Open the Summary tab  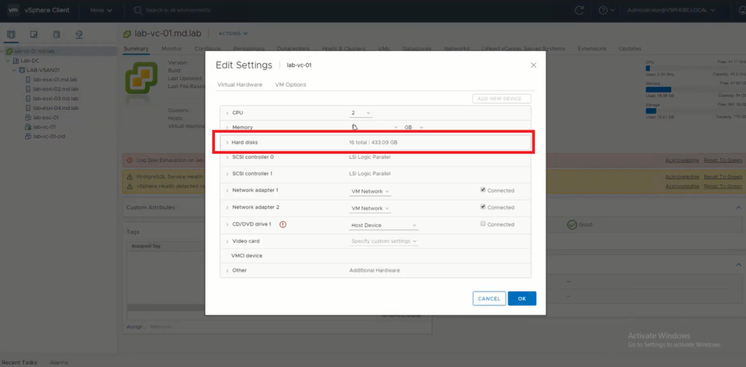[136, 49]
